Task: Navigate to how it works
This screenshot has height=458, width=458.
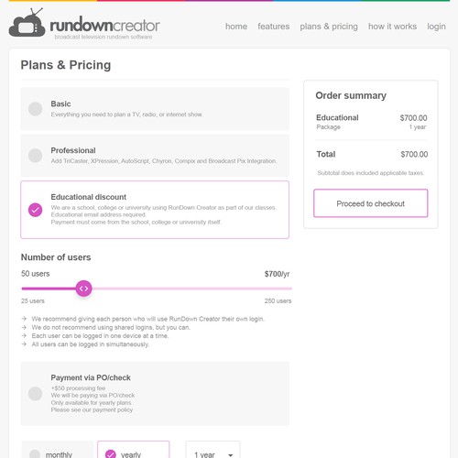Action: point(392,27)
